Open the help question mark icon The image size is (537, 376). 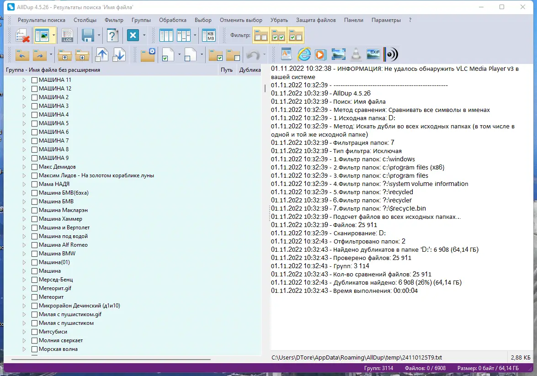112,35
